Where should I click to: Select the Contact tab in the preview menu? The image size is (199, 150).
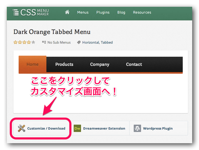134,64
